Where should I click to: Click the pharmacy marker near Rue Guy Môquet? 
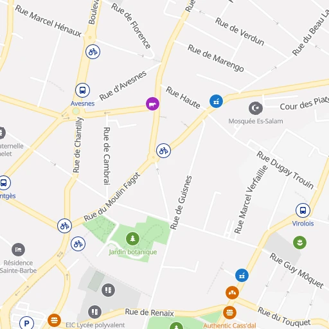pos(242,276)
